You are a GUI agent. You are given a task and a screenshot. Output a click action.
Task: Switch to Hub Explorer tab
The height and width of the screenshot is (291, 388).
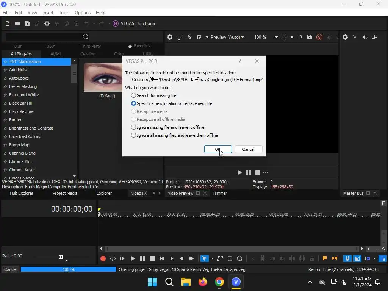click(x=22, y=193)
